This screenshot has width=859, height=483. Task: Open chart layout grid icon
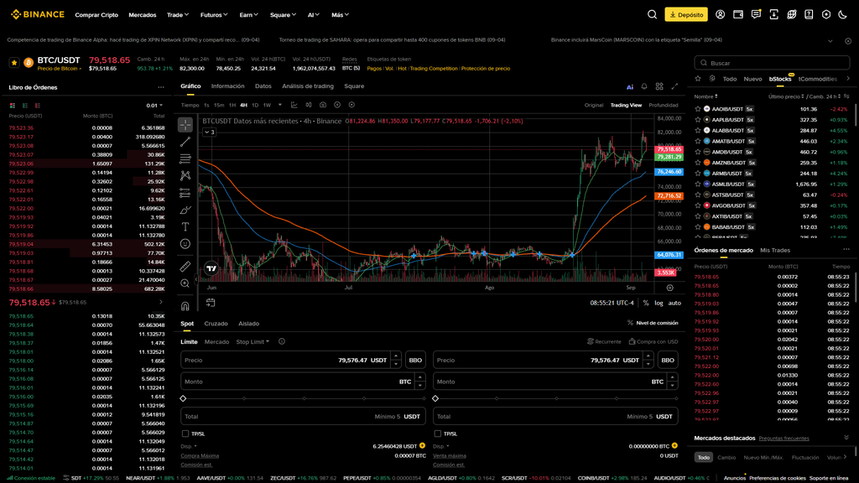pos(659,86)
